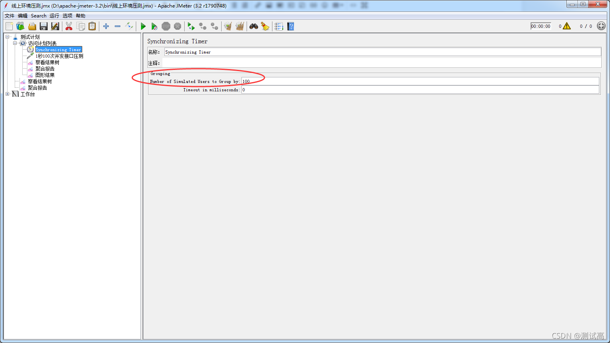This screenshot has width=610, height=343.
Task: Click the remote shutdown all icon
Action: pyautogui.click(x=214, y=26)
